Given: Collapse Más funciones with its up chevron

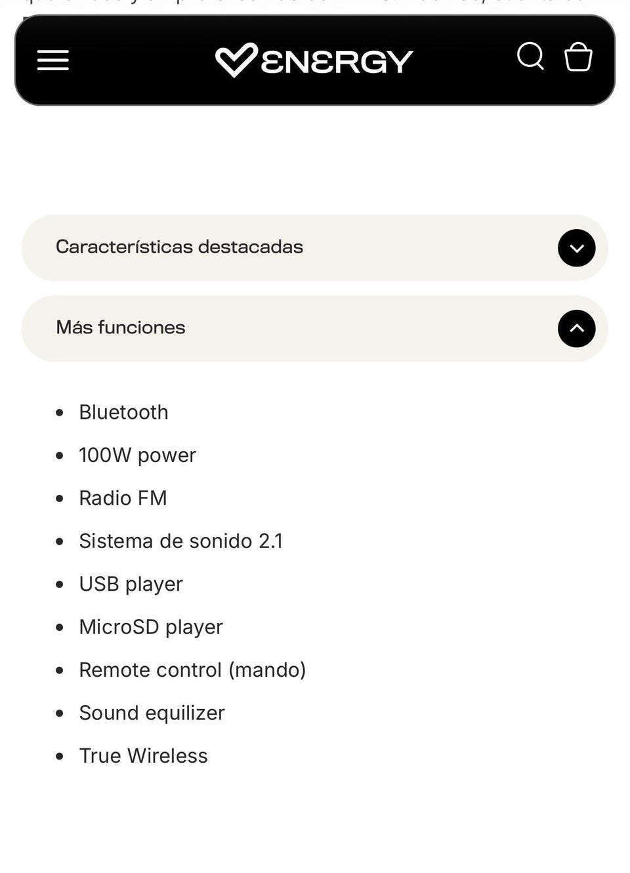Looking at the screenshot, I should coord(576,329).
